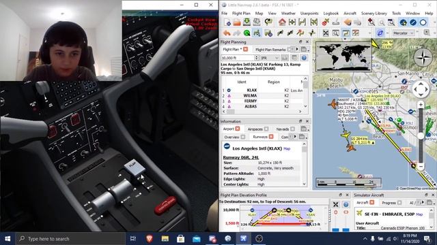Click the orange Undo arrow icon

point(227,33)
